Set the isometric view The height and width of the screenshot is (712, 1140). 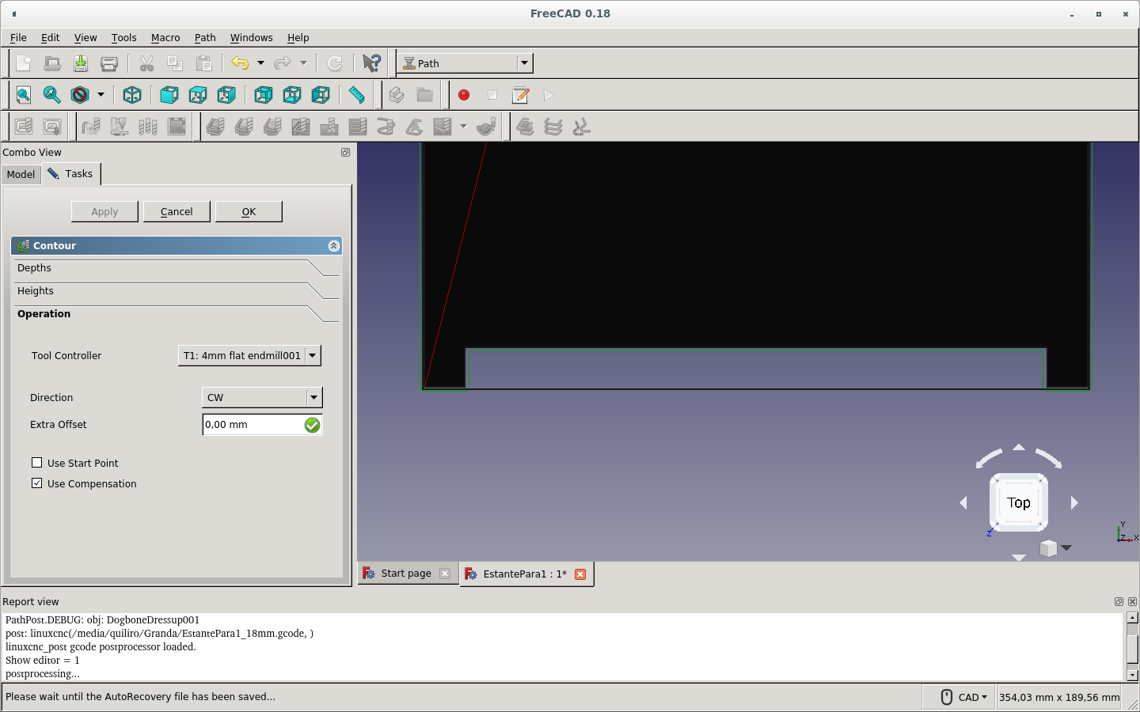pyautogui.click(x=132, y=95)
